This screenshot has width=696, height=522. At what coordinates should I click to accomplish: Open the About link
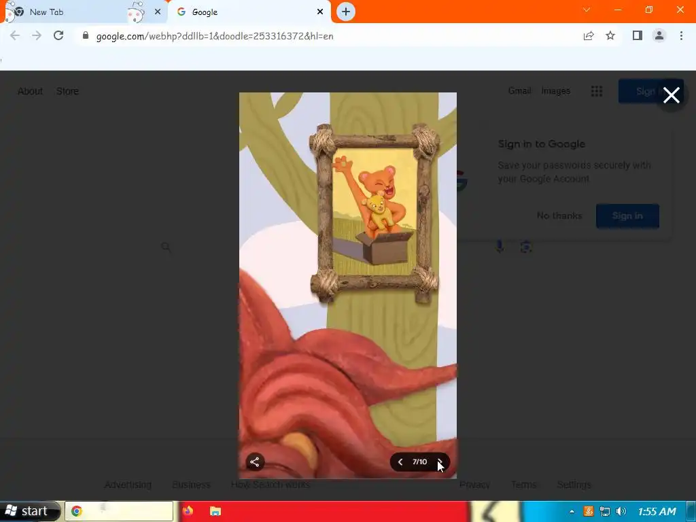(30, 91)
